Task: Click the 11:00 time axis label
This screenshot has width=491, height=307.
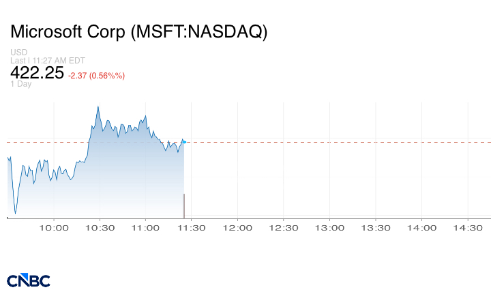Action: coord(145,228)
